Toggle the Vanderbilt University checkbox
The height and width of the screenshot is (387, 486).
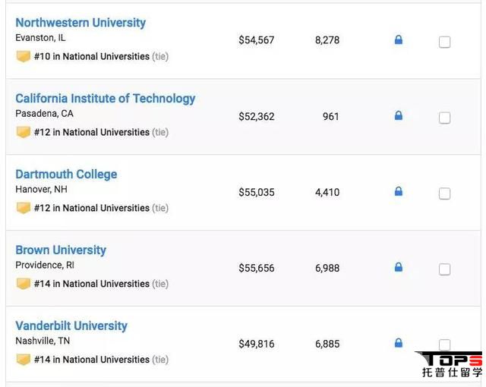[444, 345]
